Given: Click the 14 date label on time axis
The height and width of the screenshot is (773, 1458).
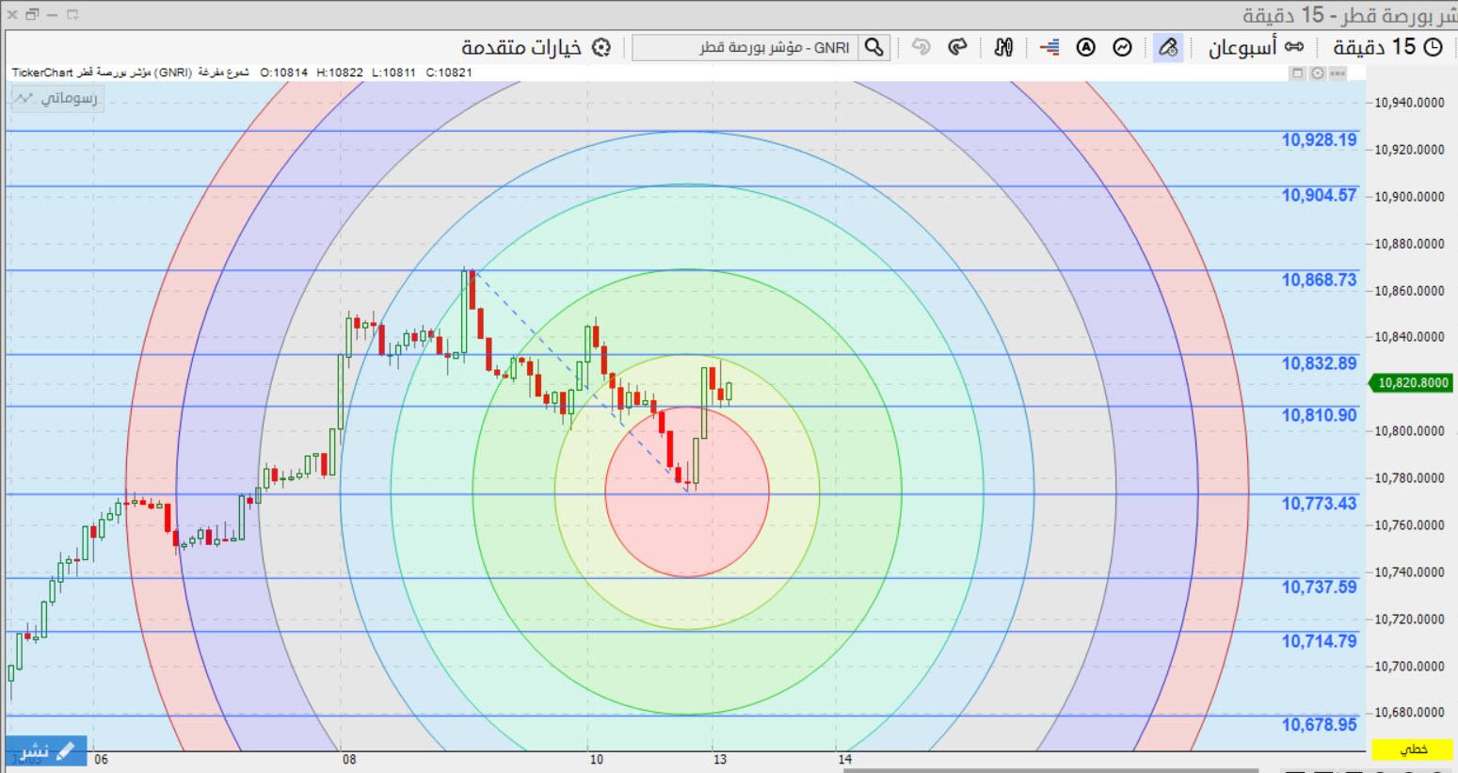Looking at the screenshot, I should (844, 760).
